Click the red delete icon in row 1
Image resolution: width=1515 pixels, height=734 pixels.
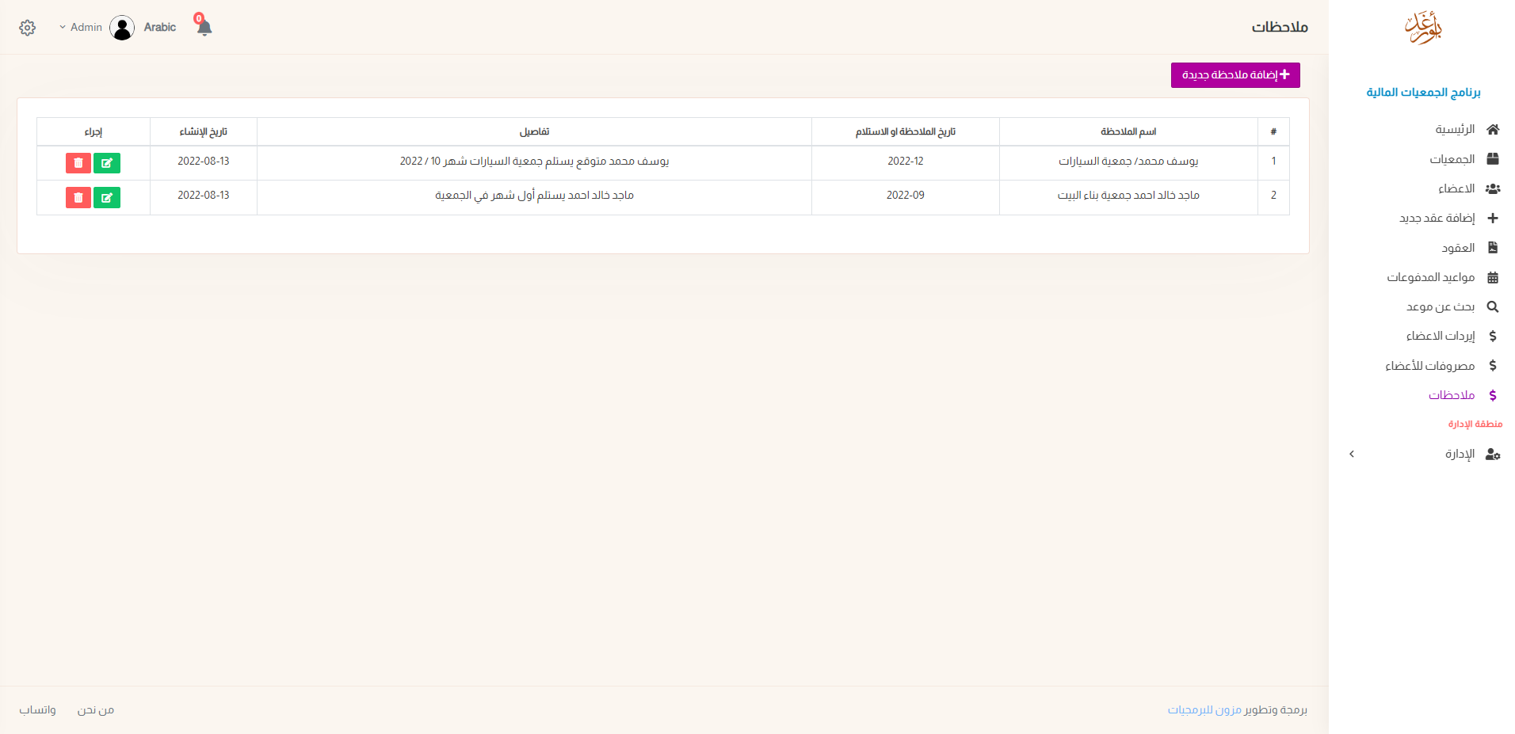[x=78, y=163]
